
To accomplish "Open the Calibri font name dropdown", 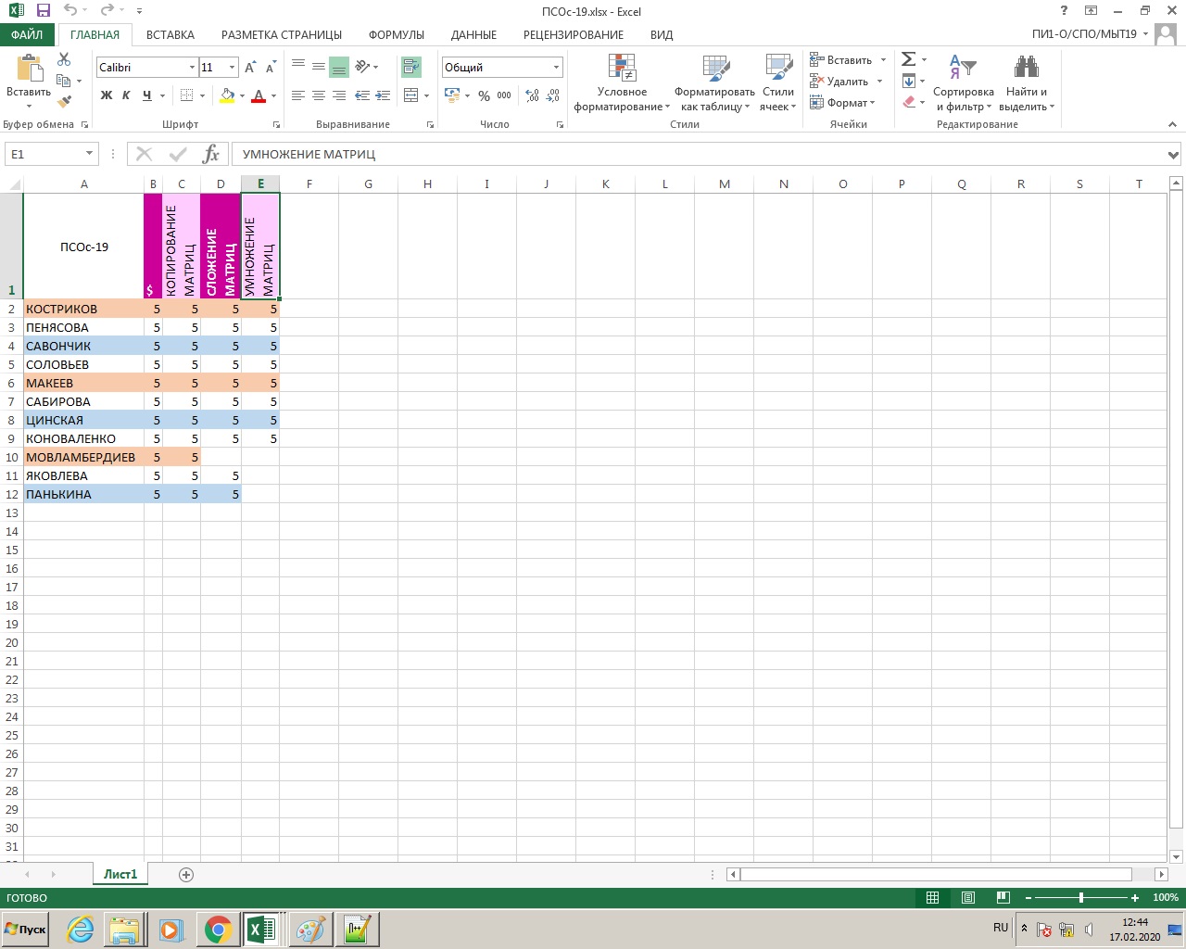I will point(192,68).
